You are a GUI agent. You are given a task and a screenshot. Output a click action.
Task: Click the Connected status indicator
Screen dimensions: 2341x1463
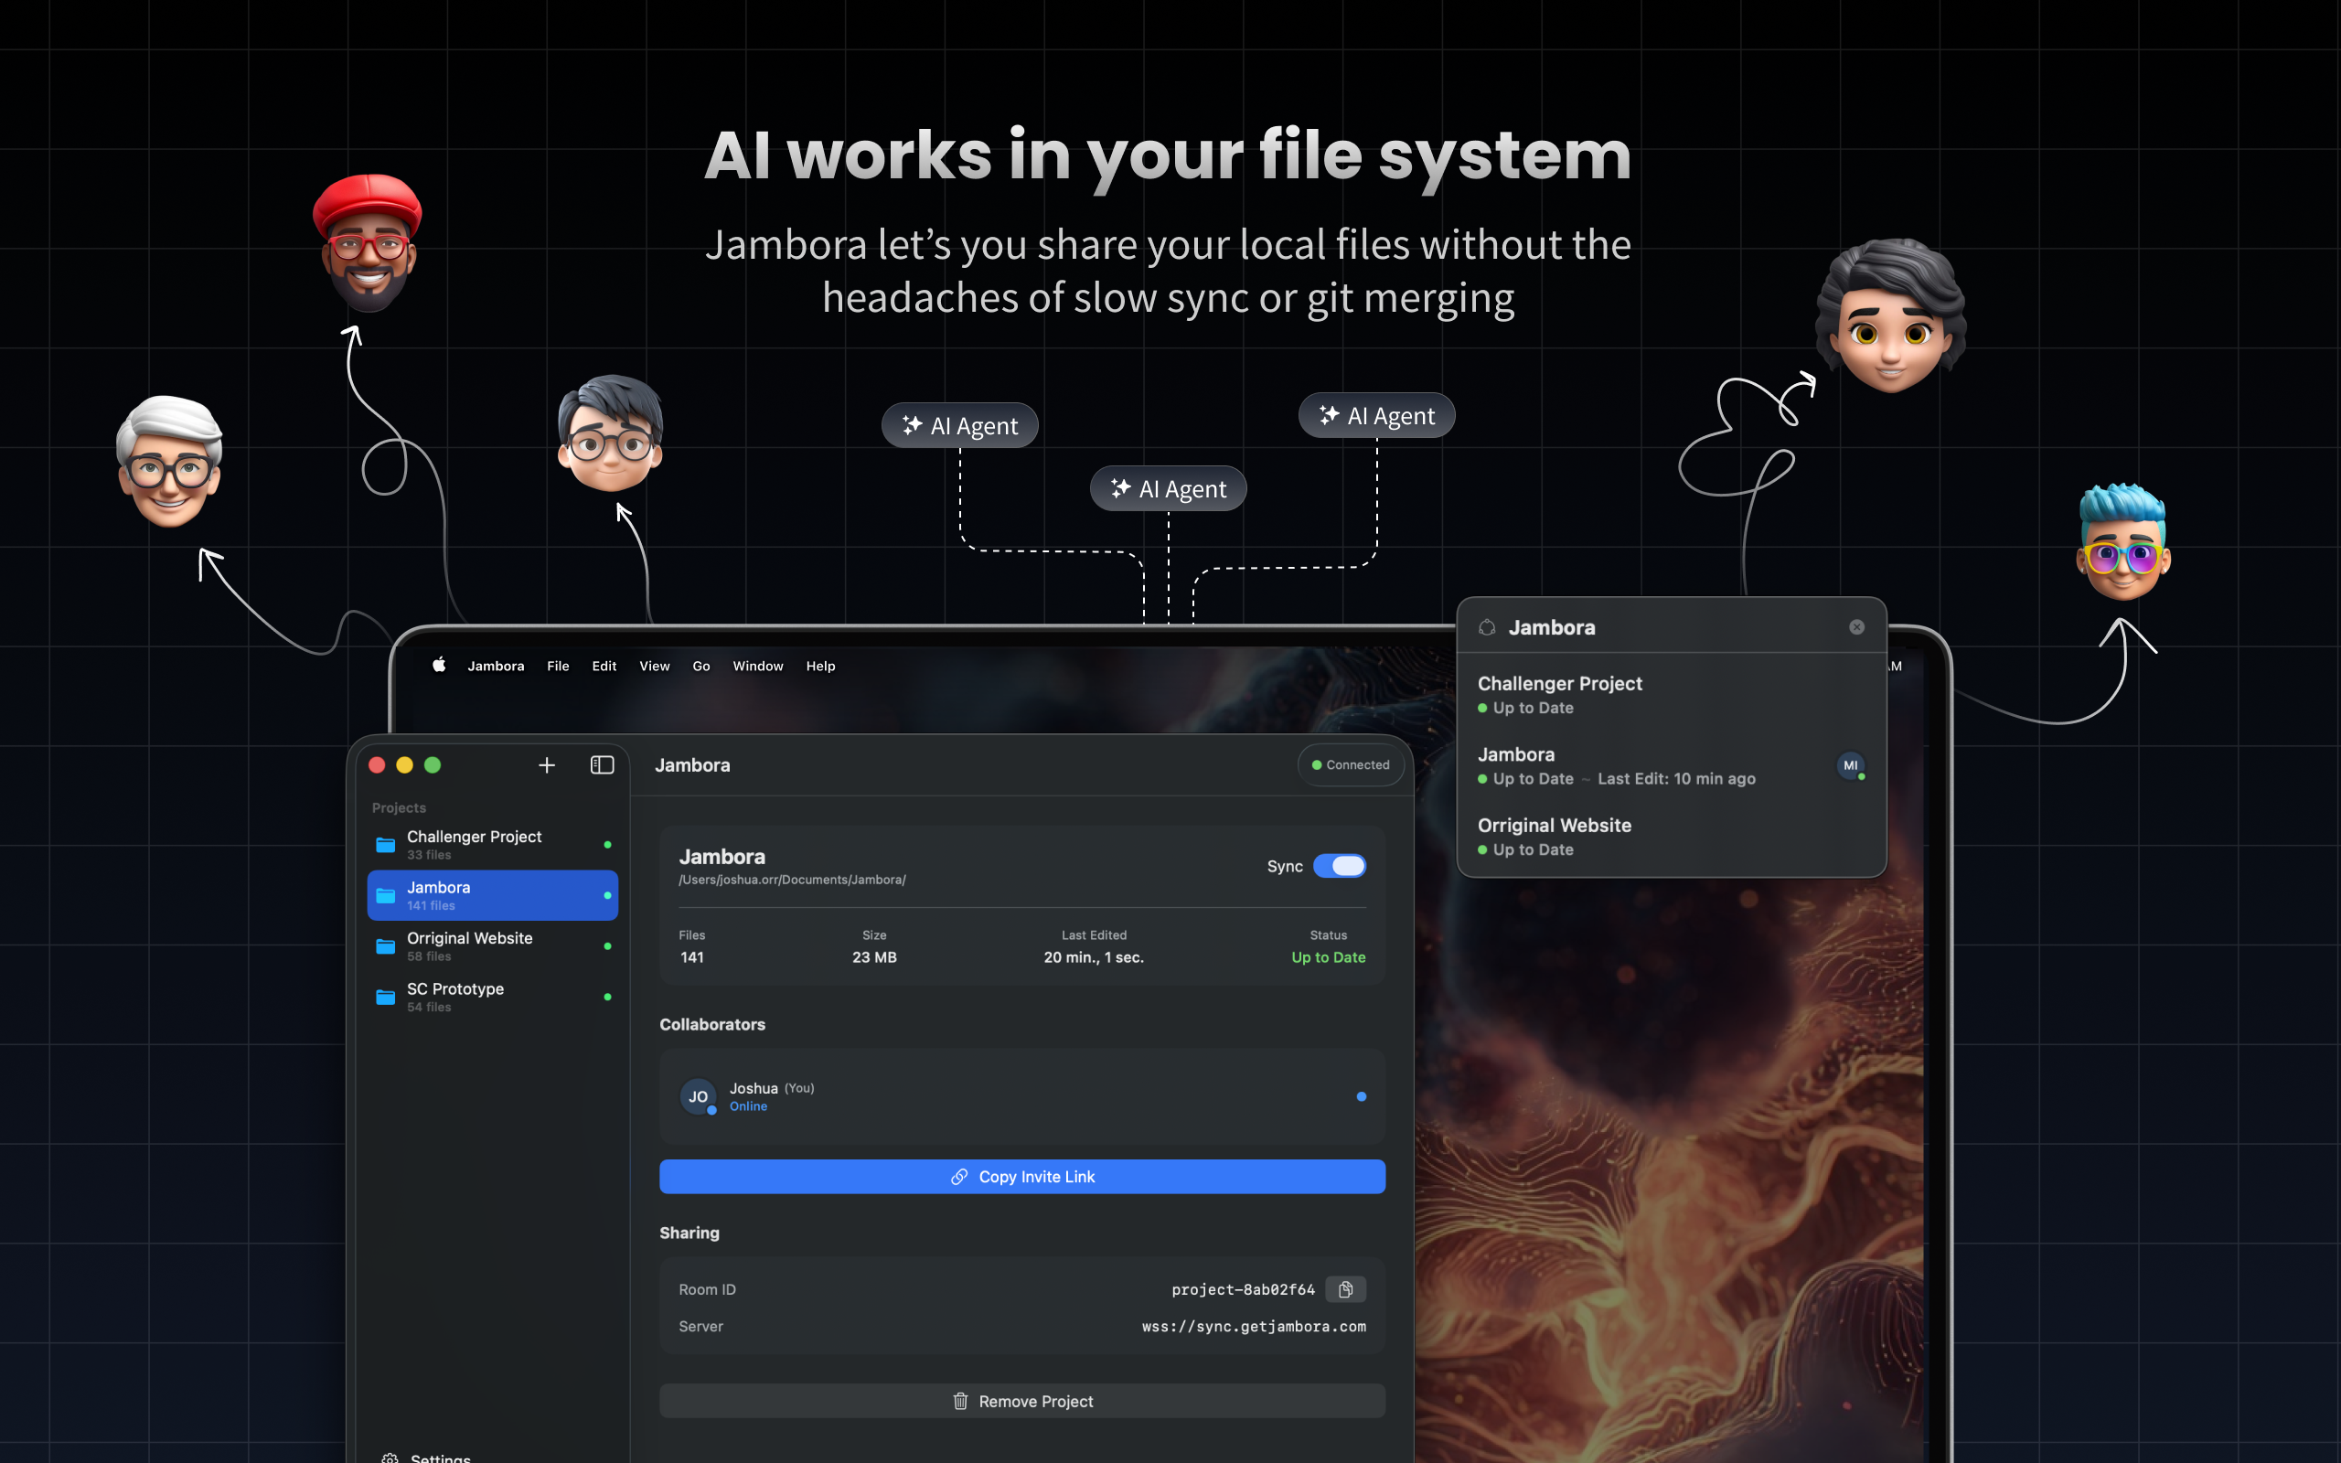(x=1350, y=764)
